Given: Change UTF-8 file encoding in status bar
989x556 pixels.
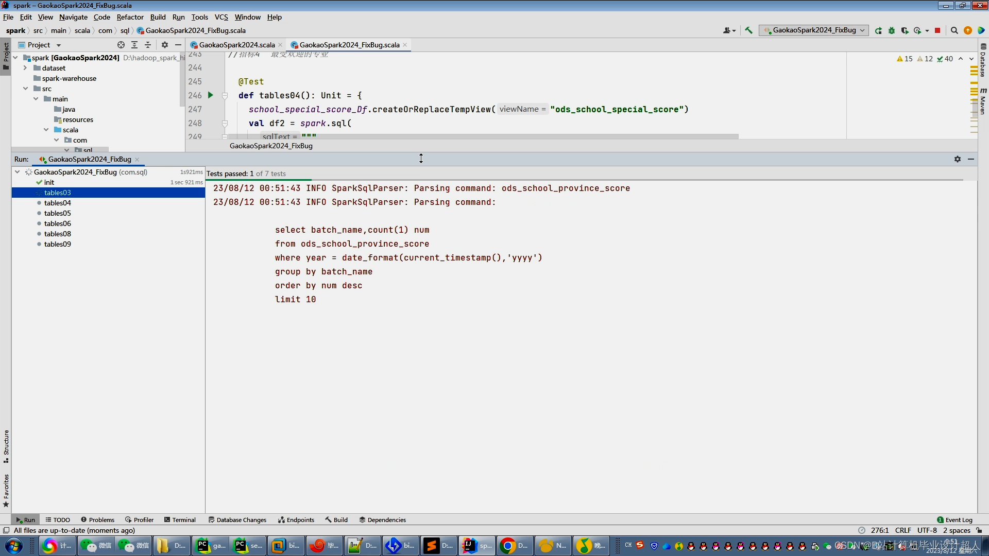Looking at the screenshot, I should pyautogui.click(x=927, y=530).
